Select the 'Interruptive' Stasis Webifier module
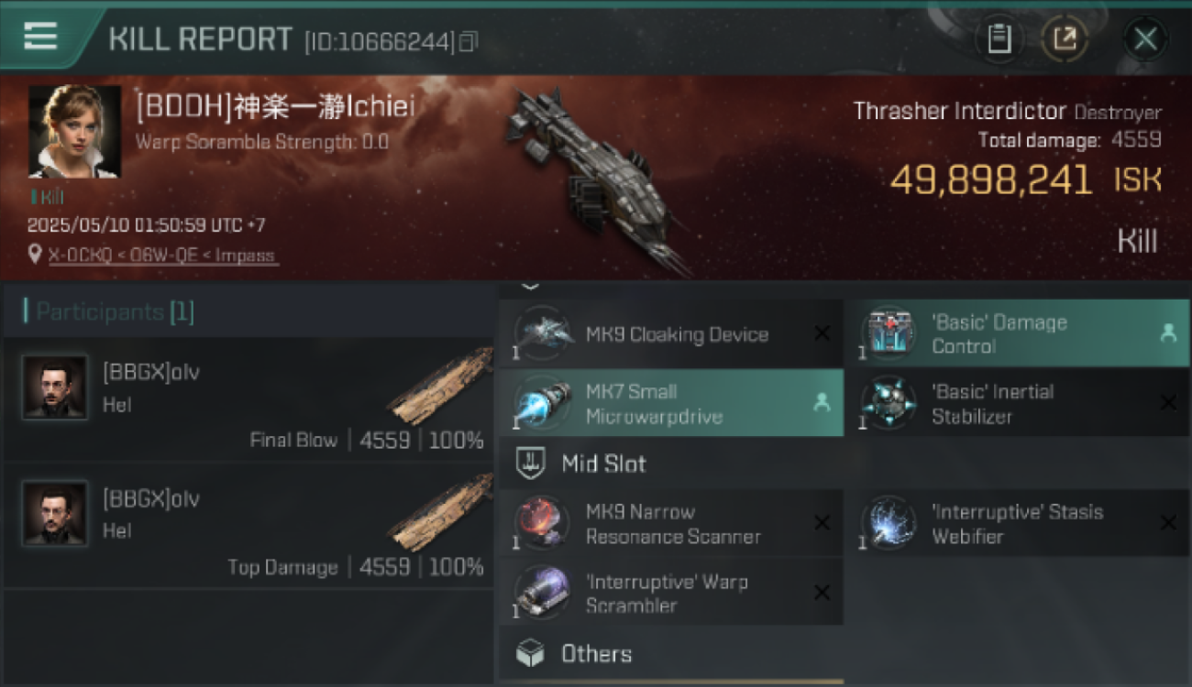 click(1016, 523)
